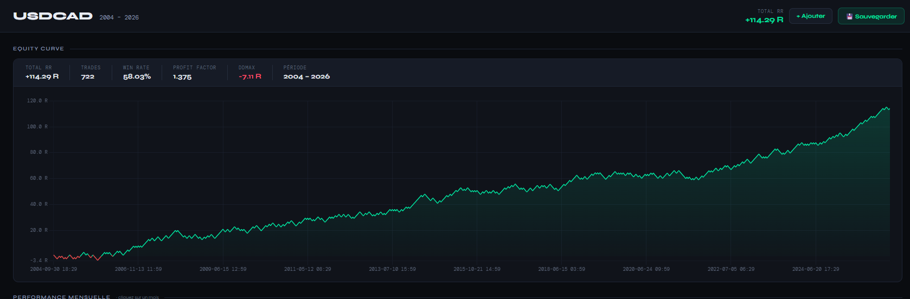Screen dimensions: 910x299
Task: Click the 2011-05-12 08:29 date label
Action: coord(307,269)
